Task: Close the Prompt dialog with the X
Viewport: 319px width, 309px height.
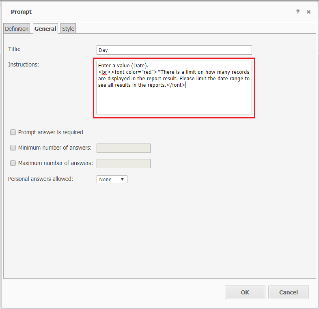Action: [308, 12]
